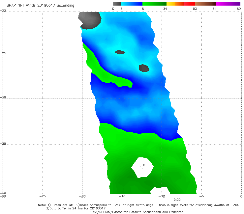Click the '5' label under the color scale

121,9
